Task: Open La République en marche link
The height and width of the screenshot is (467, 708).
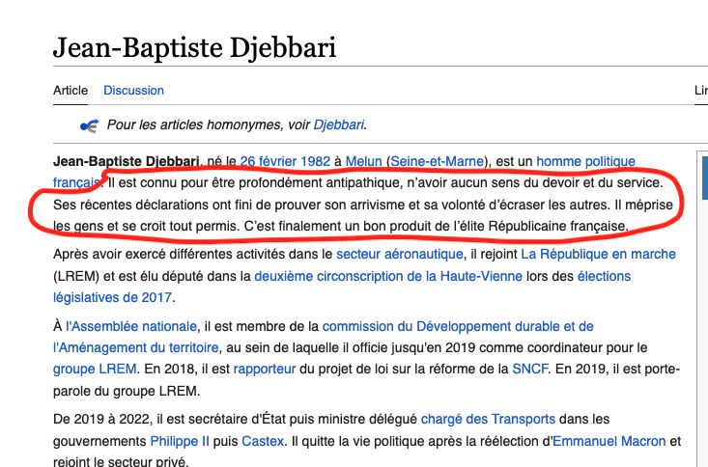Action: click(x=598, y=254)
